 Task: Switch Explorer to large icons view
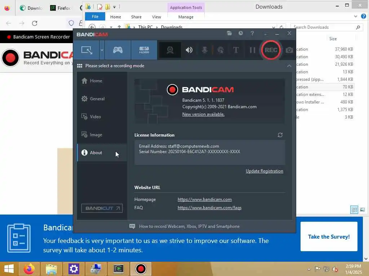363,210
